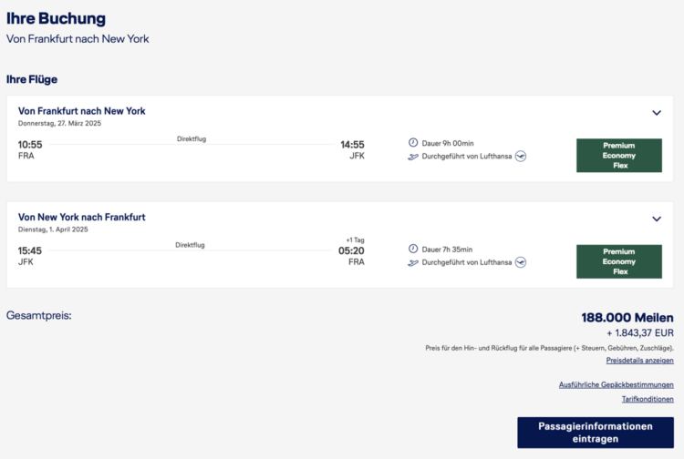Open Preisdetails anzeigen link
This screenshot has height=459, width=684.
click(639, 360)
